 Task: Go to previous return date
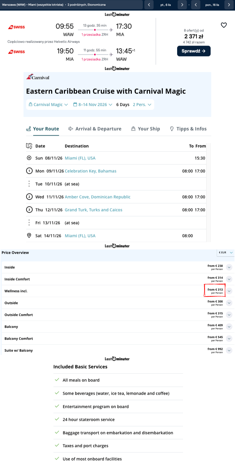[x=196, y=5]
